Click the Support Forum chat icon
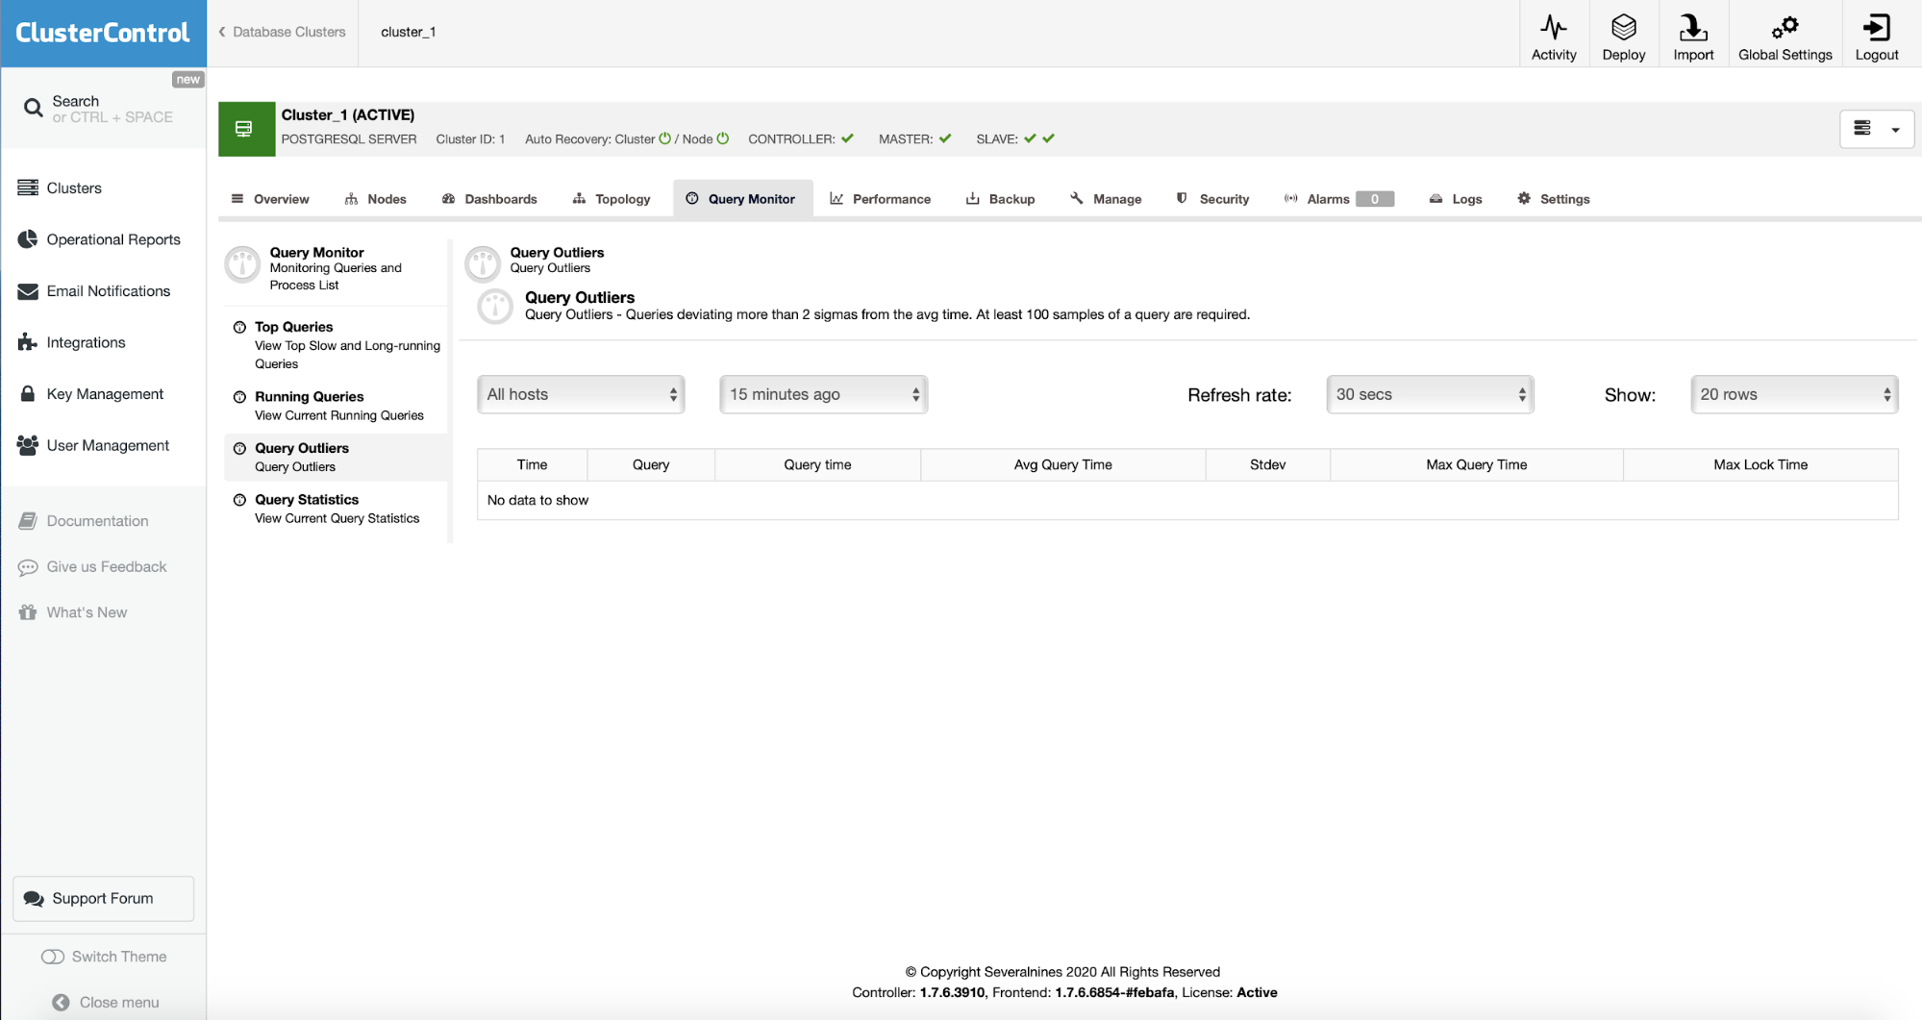 [x=34, y=898]
